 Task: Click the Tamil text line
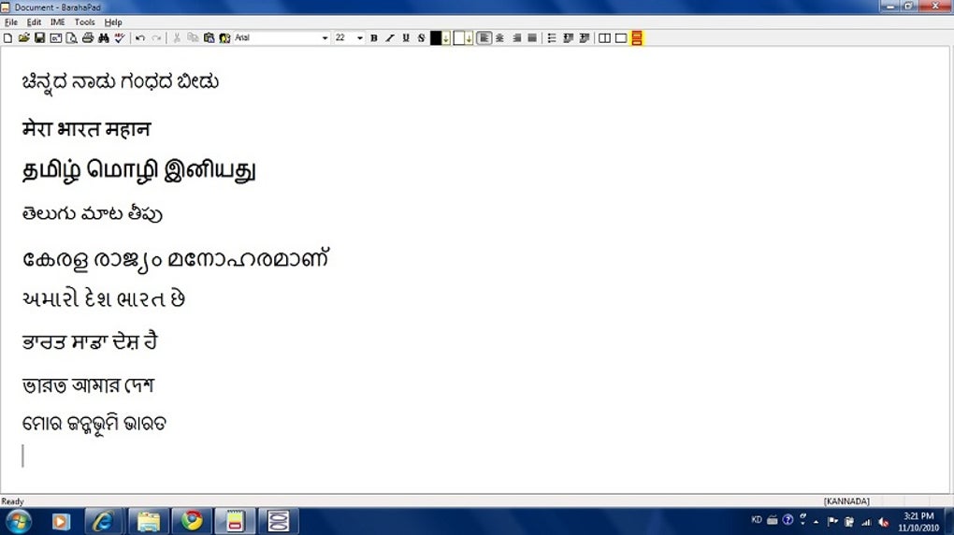pos(138,170)
